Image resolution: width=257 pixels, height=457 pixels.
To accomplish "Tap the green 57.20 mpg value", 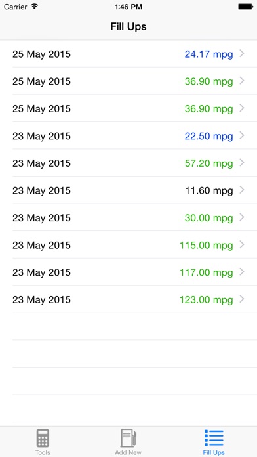I will point(208,163).
